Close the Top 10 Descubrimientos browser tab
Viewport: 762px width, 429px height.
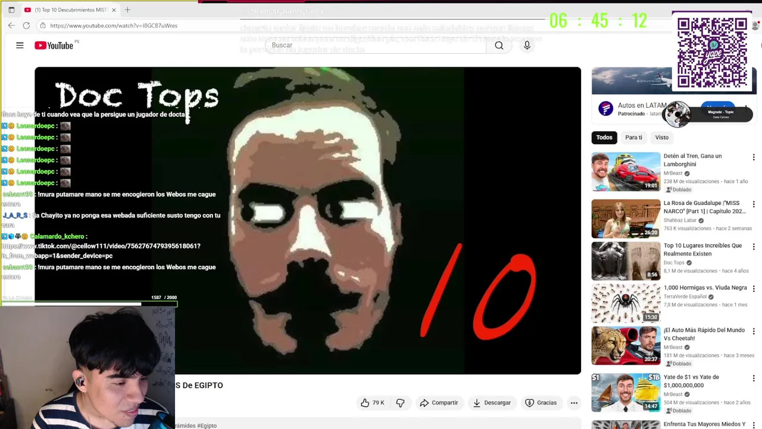(x=114, y=10)
